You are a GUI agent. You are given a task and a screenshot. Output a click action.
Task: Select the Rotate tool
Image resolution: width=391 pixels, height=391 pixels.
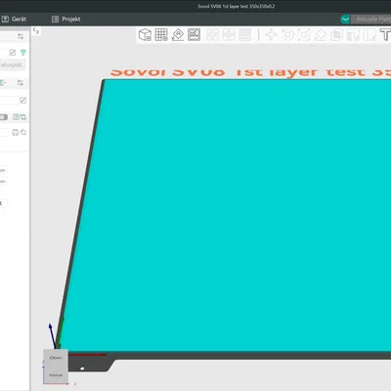click(x=287, y=34)
